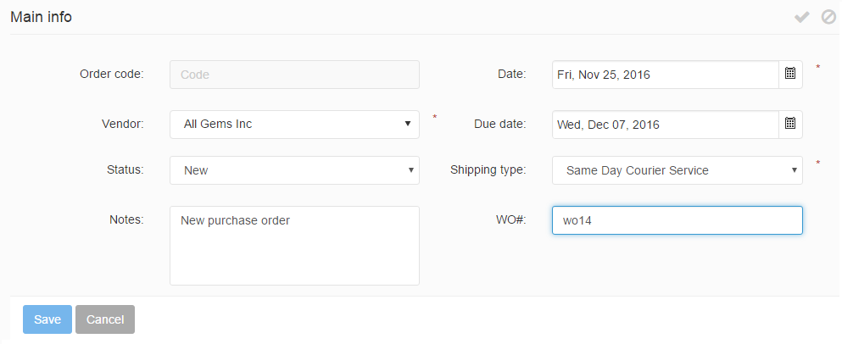The image size is (842, 344).
Task: Focus the WO# field containing wo14
Action: (677, 220)
